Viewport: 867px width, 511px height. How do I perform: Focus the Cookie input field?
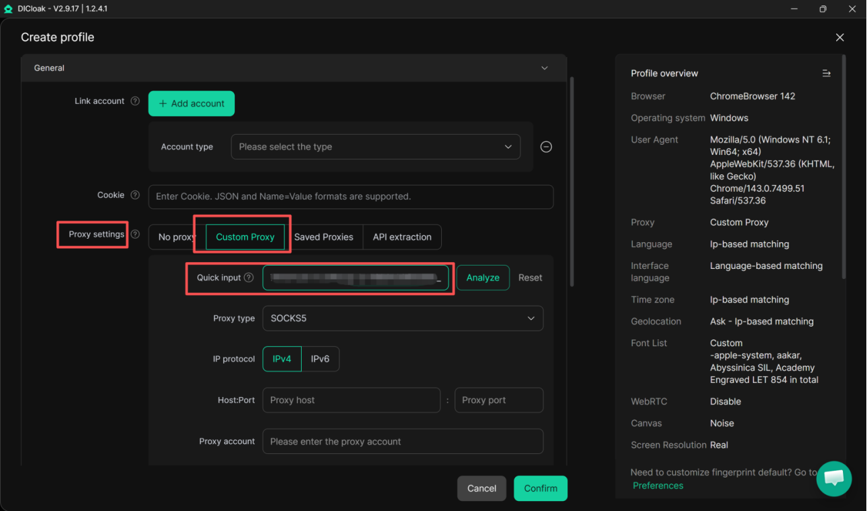tap(351, 196)
